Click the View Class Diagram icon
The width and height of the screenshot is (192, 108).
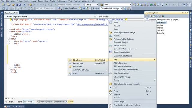111,73
